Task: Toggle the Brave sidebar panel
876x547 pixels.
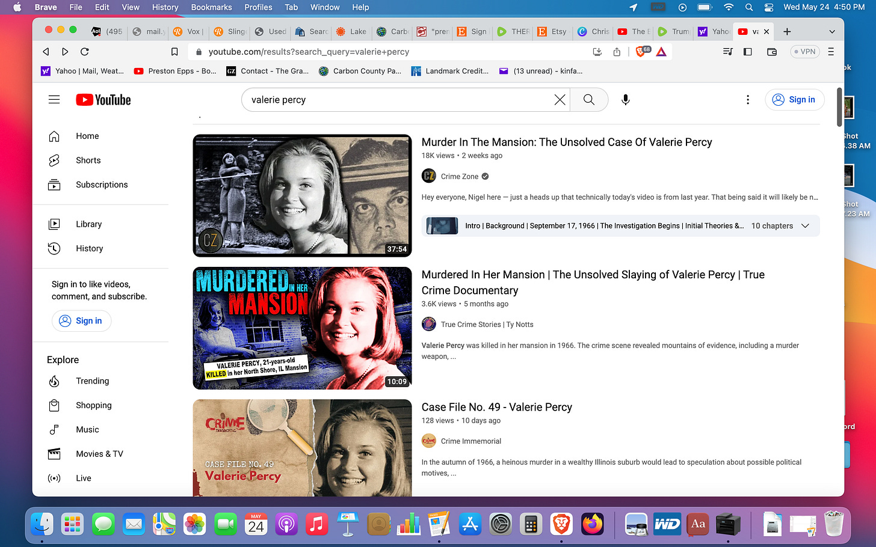Action: tap(748, 52)
